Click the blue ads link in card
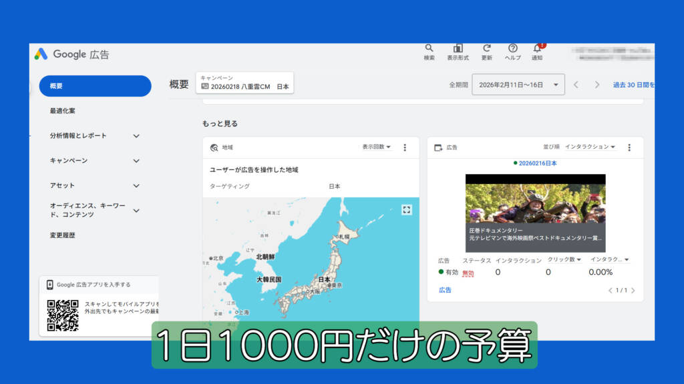Screen dimensions: 684x384 445,290
